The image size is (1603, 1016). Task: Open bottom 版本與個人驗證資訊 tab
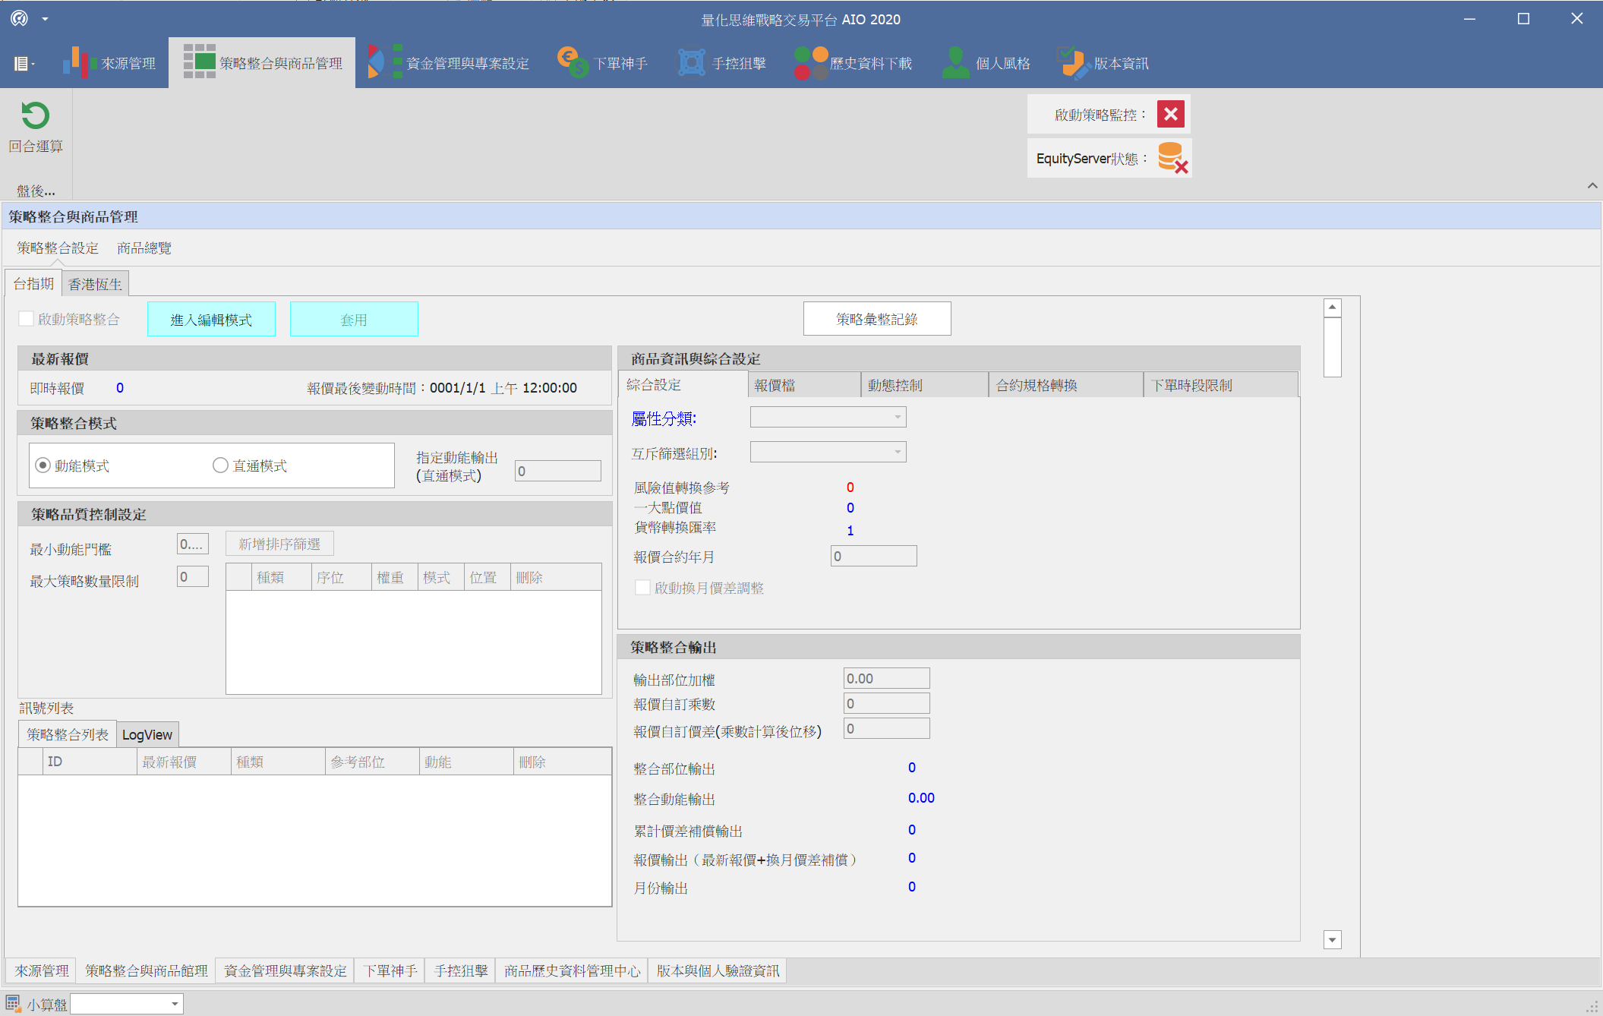(718, 970)
